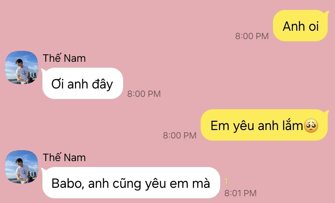Select the 'Ơi anh đây' message bubble
The image size is (335, 203).
[82, 83]
